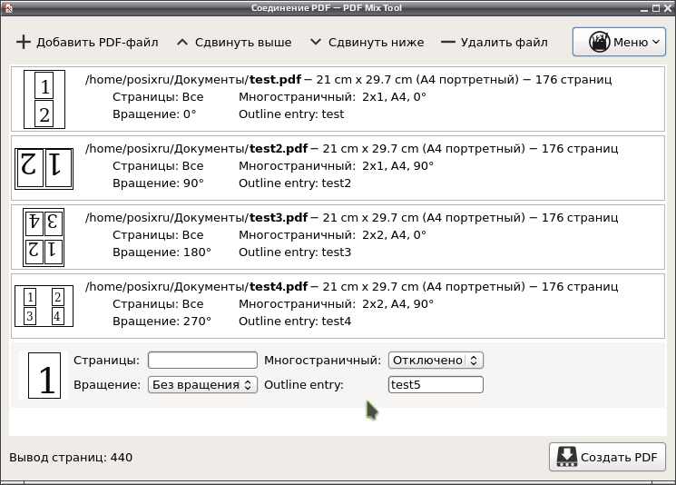Click 'Outline entry: test' text

(x=291, y=114)
